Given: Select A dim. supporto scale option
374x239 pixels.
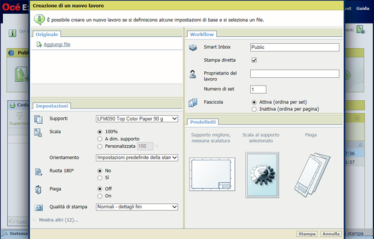Looking at the screenshot, I should [x=100, y=139].
